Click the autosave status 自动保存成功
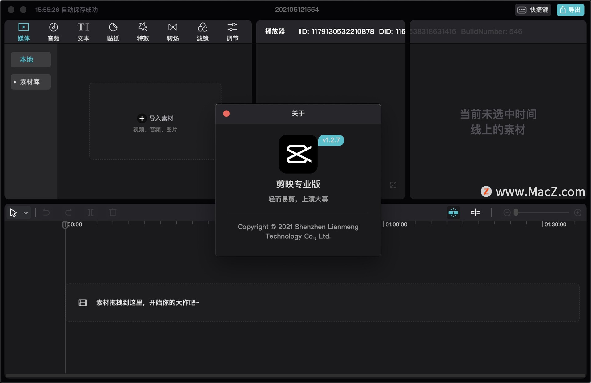Screen dimensions: 591x383 (x=80, y=10)
